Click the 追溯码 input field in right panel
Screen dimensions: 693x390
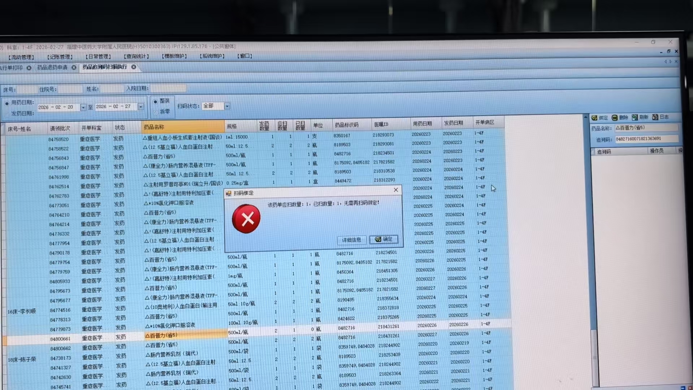click(x=646, y=139)
